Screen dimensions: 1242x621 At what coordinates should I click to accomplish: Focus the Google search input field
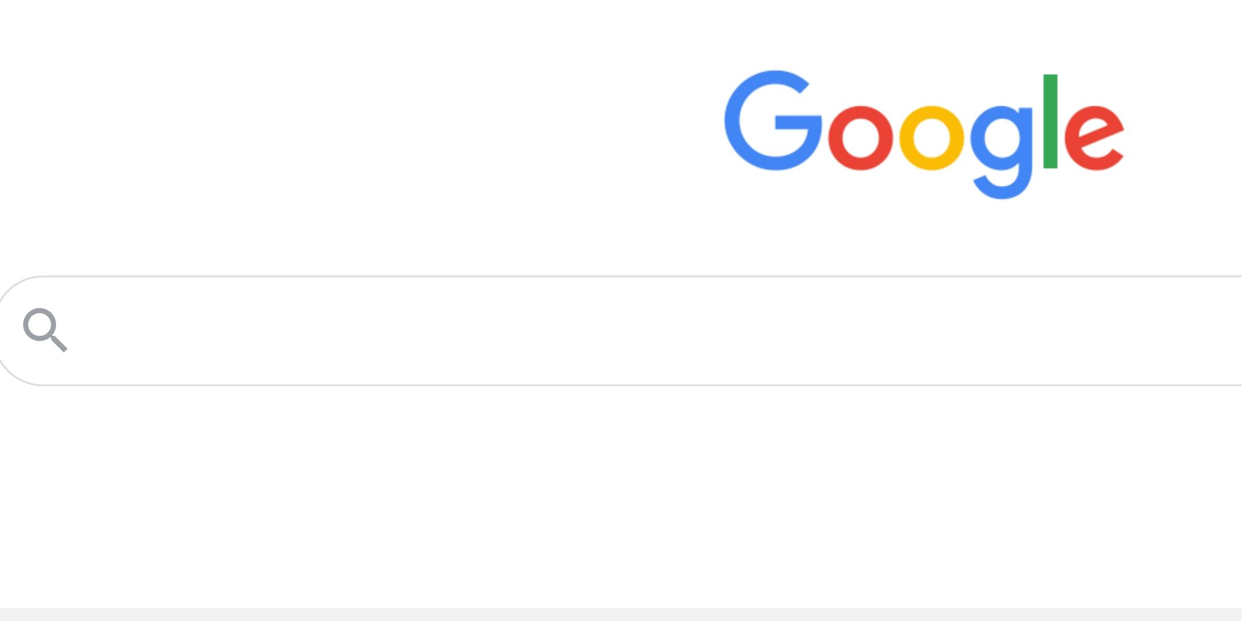[620, 331]
